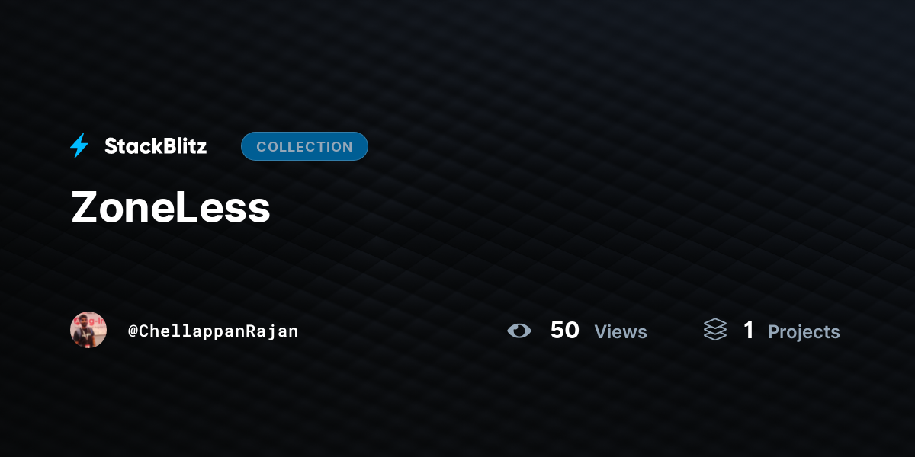Open the ZoneLess collection title
Image resolution: width=915 pixels, height=457 pixels.
pos(171,207)
